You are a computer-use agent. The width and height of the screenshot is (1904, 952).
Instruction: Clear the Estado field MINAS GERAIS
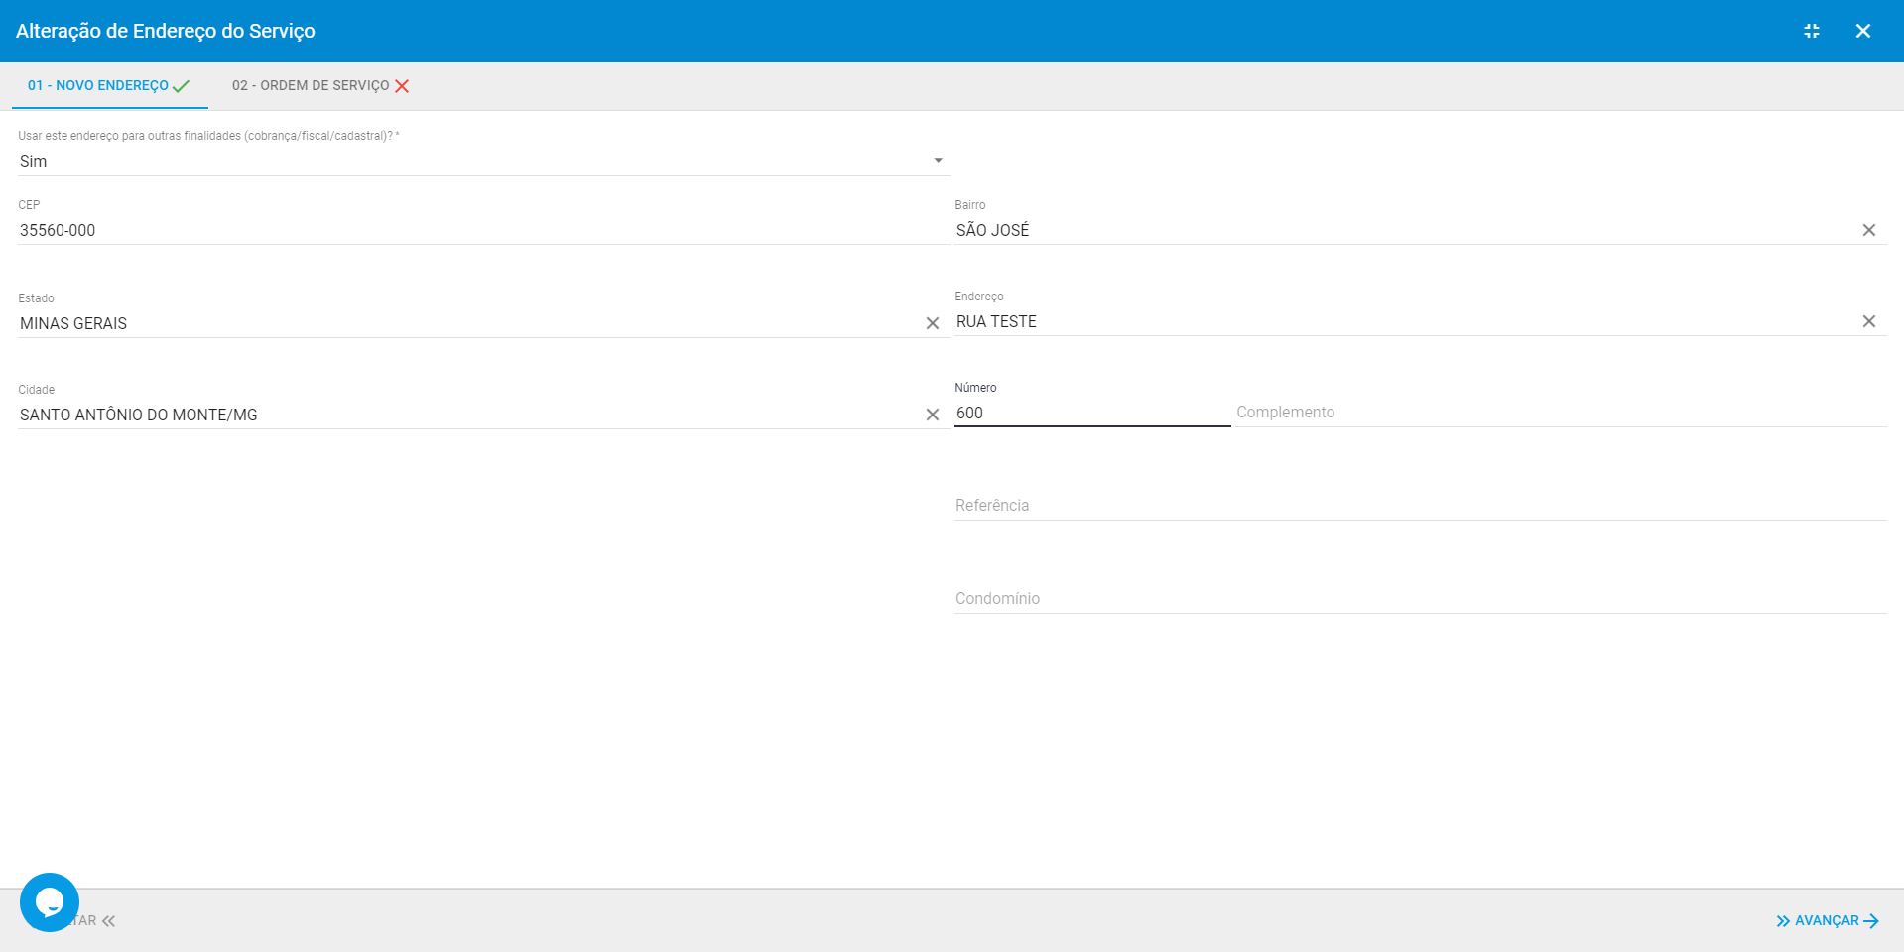933,323
